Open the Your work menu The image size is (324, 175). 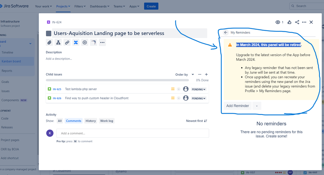43,6
